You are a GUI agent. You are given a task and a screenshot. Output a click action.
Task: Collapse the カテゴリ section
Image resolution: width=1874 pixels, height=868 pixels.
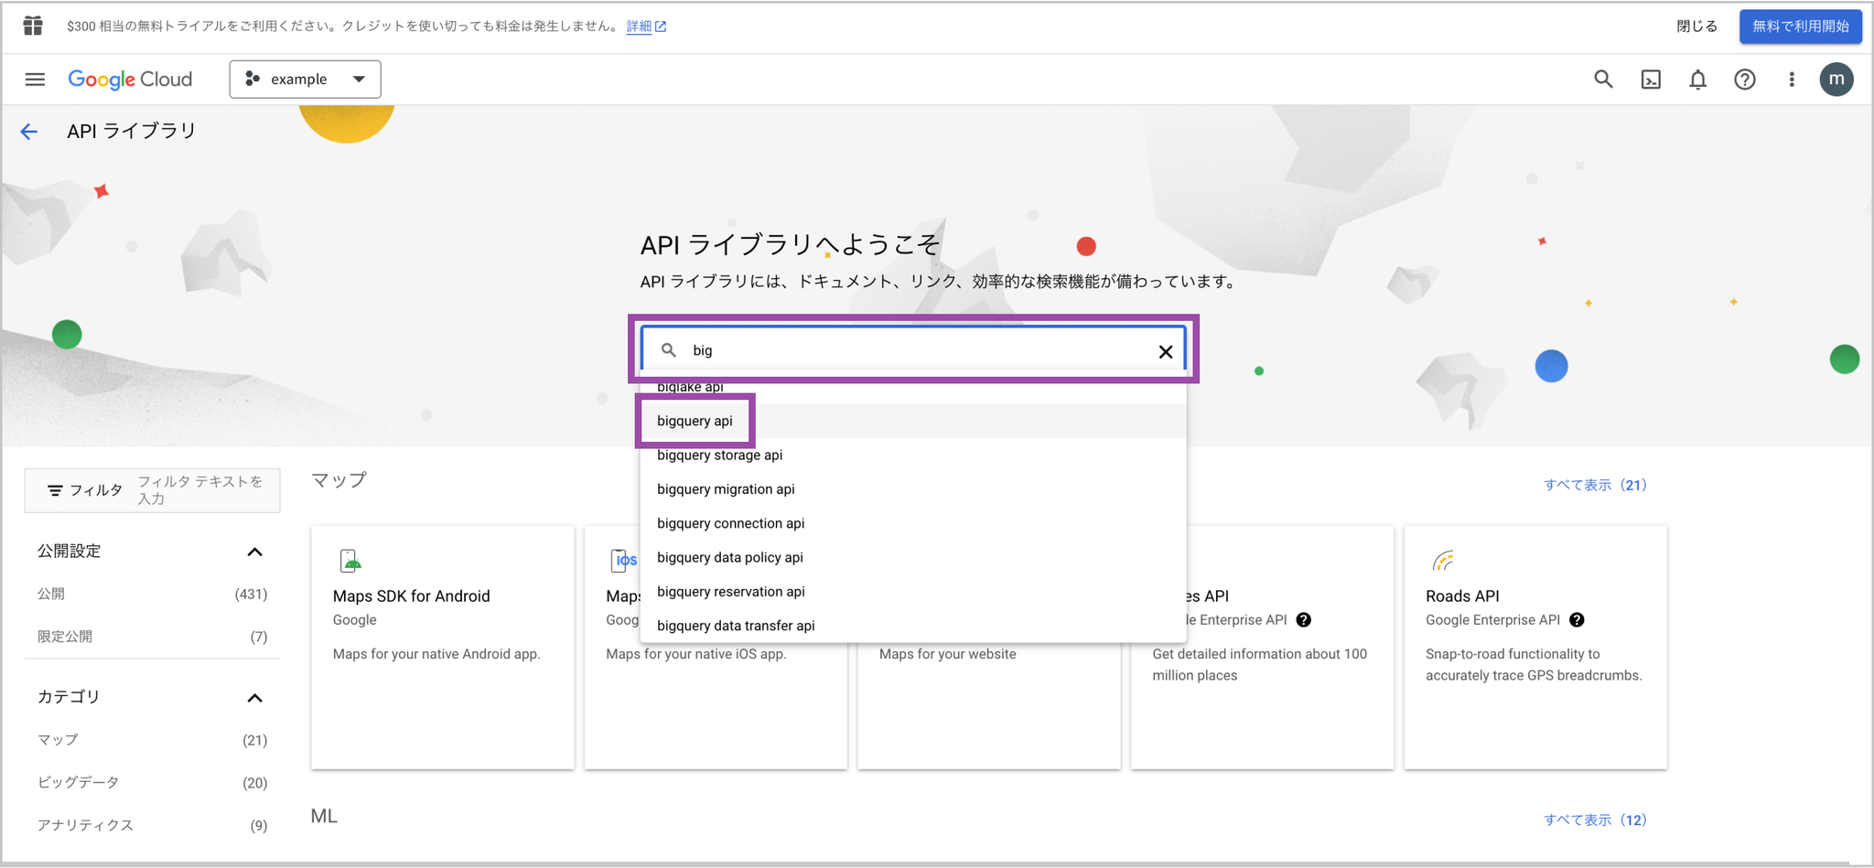[254, 698]
